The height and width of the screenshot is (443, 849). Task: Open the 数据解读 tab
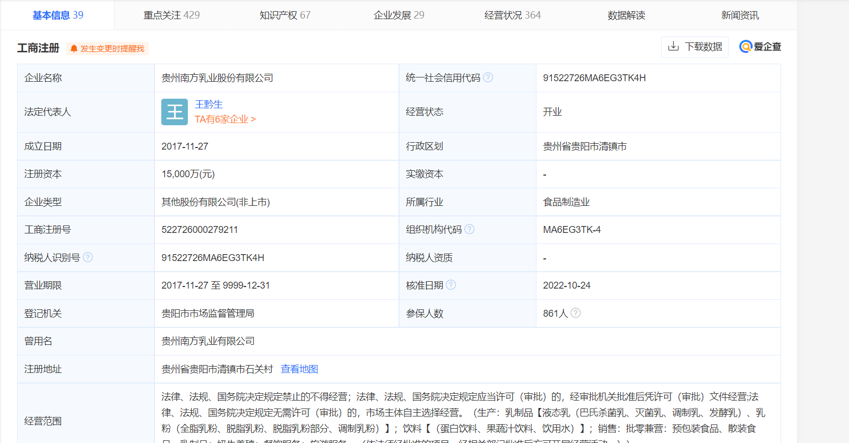[x=626, y=15]
